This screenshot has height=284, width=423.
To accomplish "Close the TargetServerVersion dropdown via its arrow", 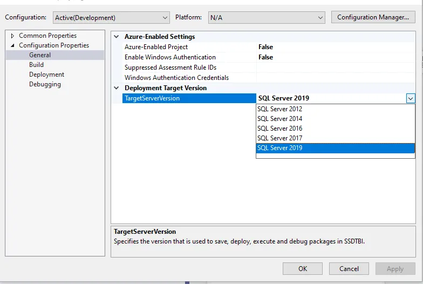I will [411, 98].
